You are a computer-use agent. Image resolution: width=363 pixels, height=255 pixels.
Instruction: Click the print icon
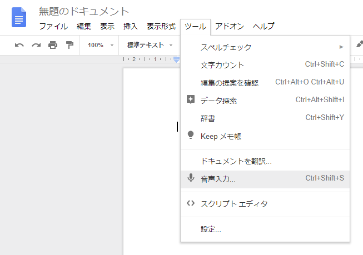[x=53, y=45]
